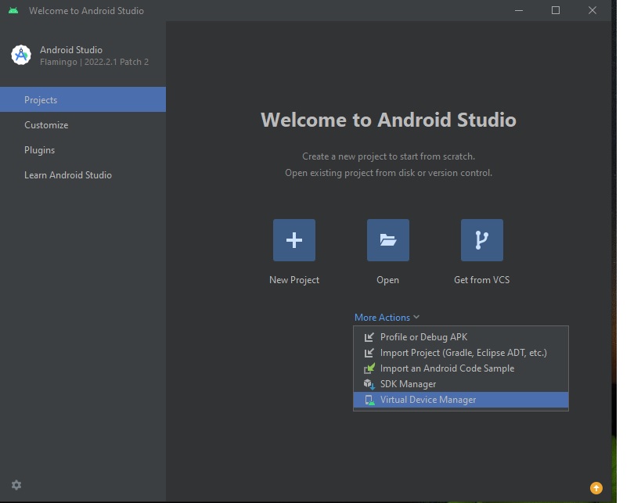Choose Import an Android Code Sample

tap(447, 368)
